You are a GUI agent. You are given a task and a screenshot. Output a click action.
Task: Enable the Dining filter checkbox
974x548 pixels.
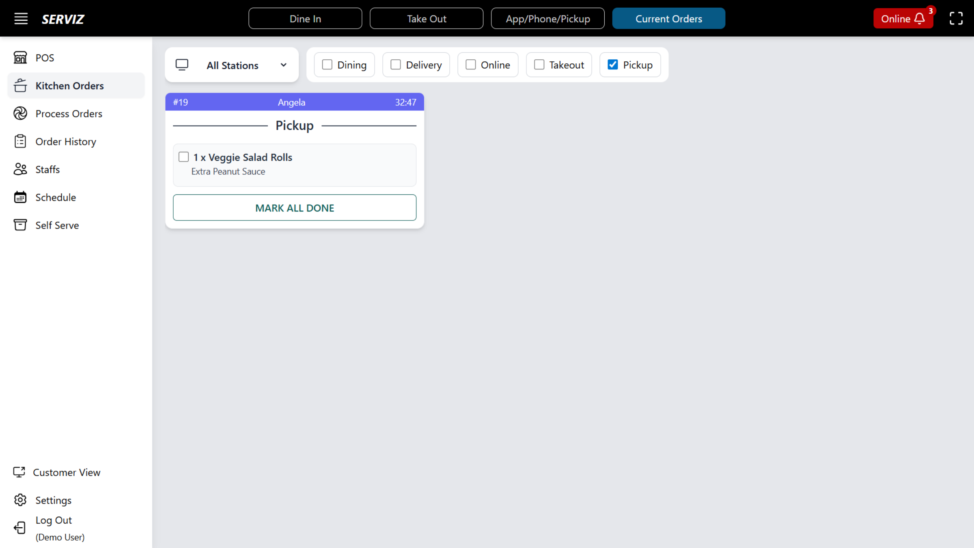(x=327, y=65)
